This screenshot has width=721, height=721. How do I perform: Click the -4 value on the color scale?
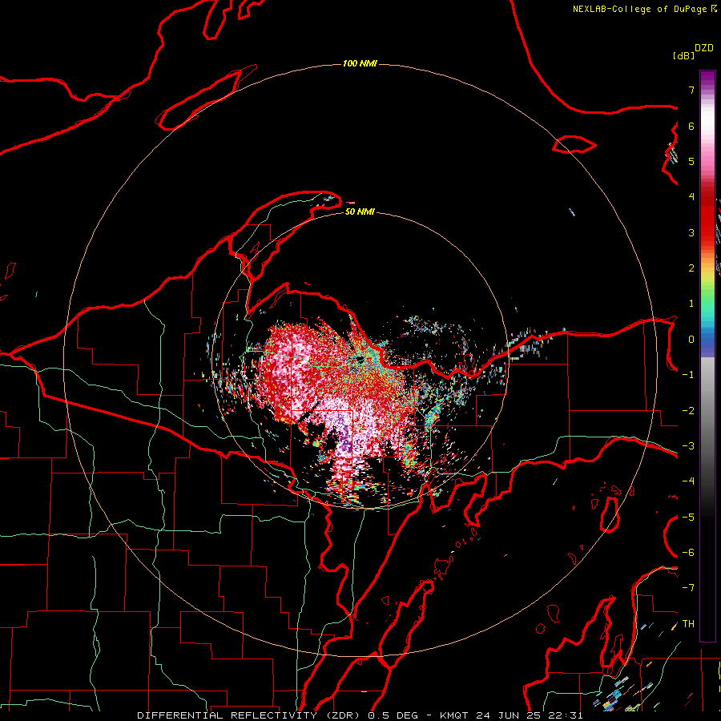point(688,481)
